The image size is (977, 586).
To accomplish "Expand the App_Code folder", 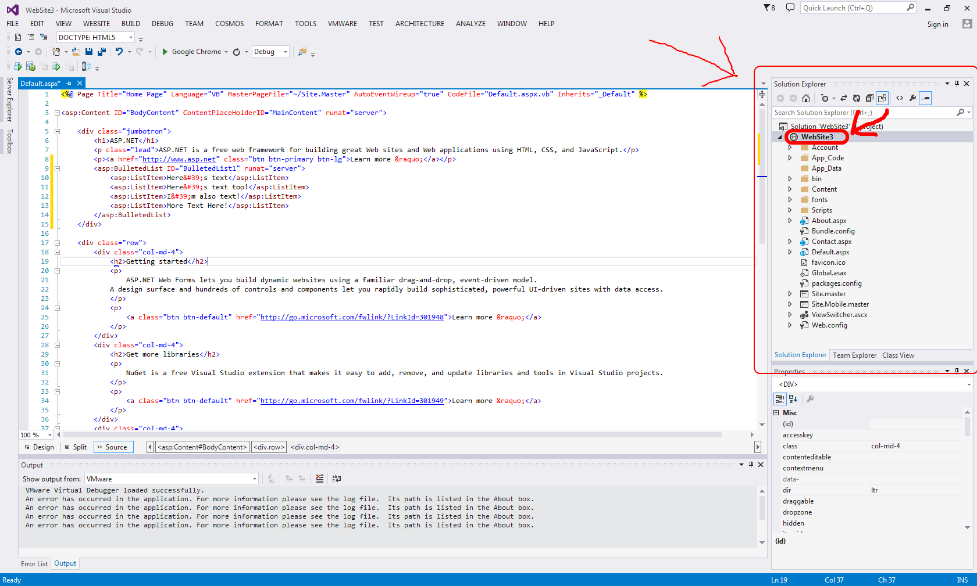I will 790,157.
